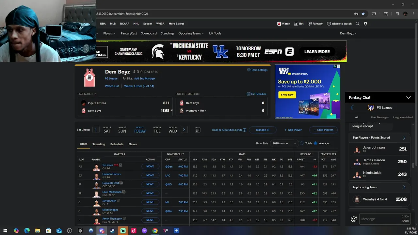
Task: Switch to the Trending tab
Action: point(99,144)
